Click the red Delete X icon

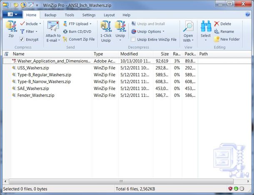coord(217,24)
